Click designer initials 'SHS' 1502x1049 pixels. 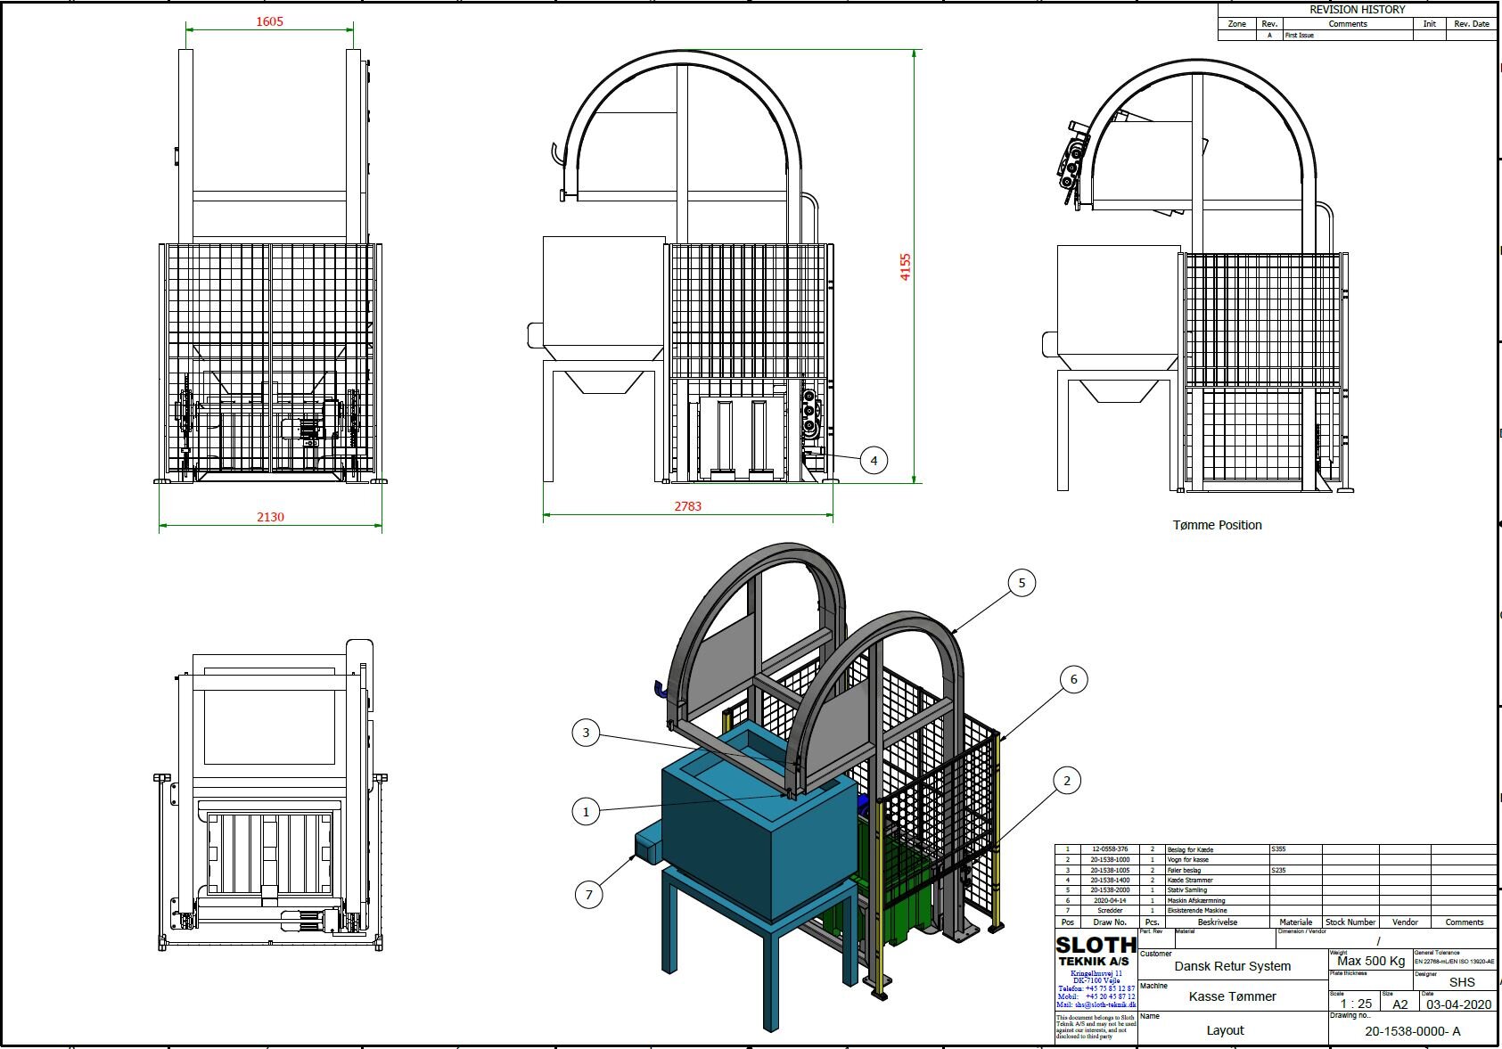(x=1462, y=982)
